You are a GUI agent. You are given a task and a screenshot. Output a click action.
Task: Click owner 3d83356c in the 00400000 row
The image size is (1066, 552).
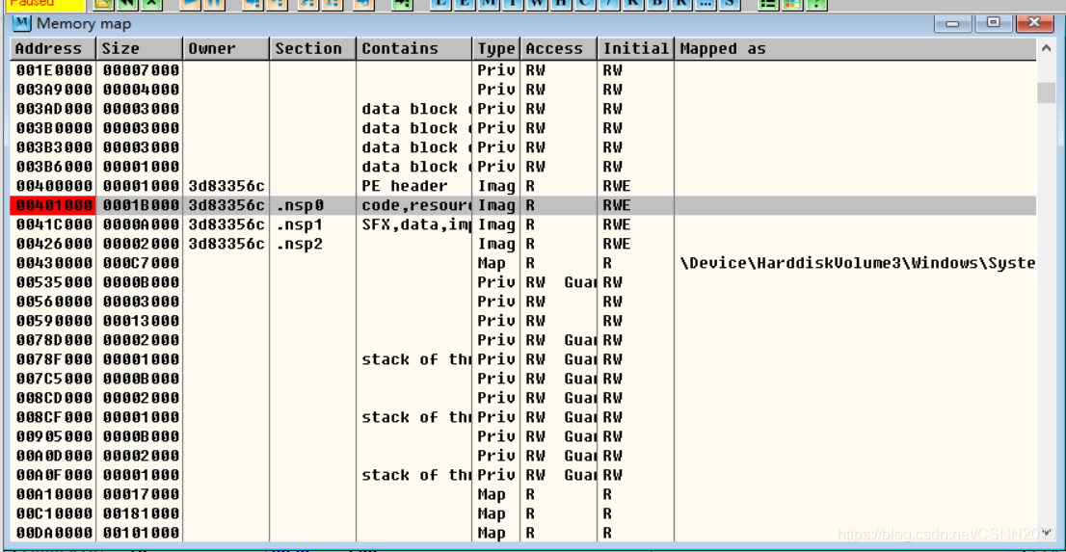click(x=227, y=186)
